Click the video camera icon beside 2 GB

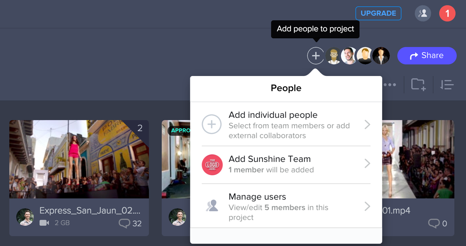click(x=44, y=223)
